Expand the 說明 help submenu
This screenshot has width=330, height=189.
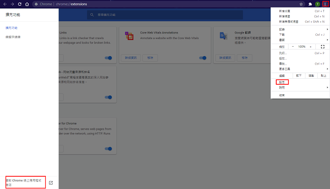(x=300, y=87)
